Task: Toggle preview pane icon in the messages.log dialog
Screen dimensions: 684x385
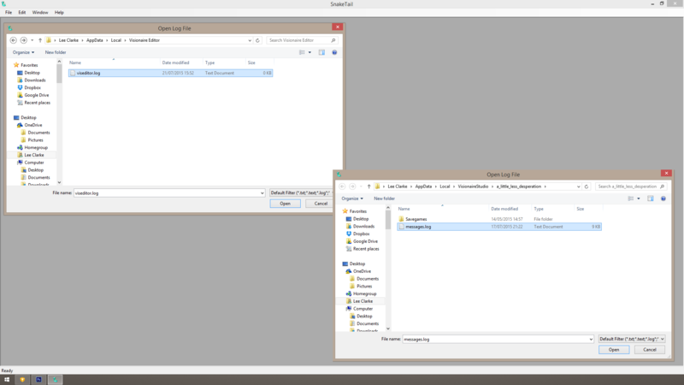Action: pyautogui.click(x=650, y=198)
